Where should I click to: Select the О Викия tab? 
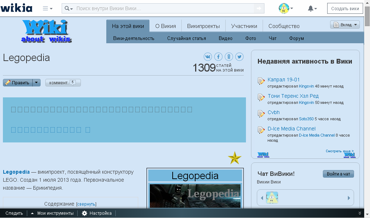point(165,26)
